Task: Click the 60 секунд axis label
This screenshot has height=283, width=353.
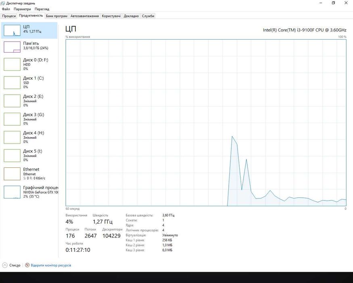Action: point(73,209)
